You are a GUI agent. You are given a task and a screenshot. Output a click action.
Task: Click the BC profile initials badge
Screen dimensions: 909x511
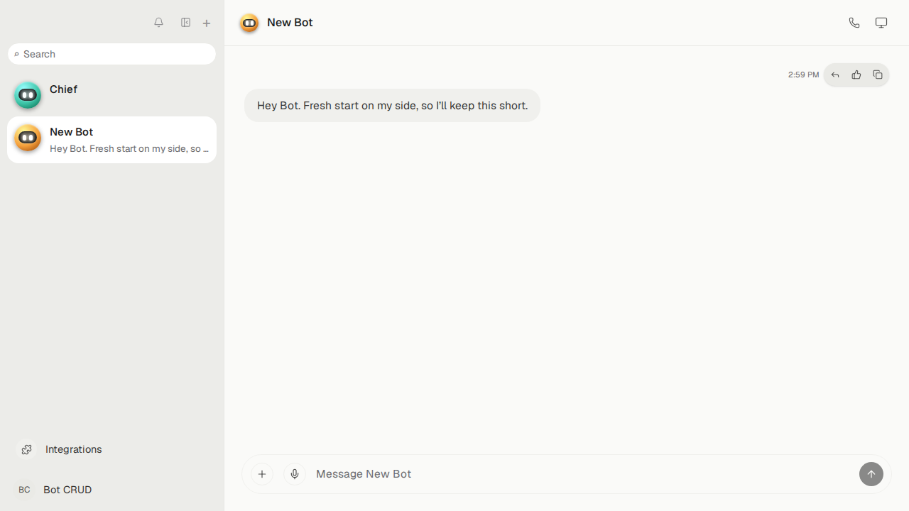pos(24,490)
